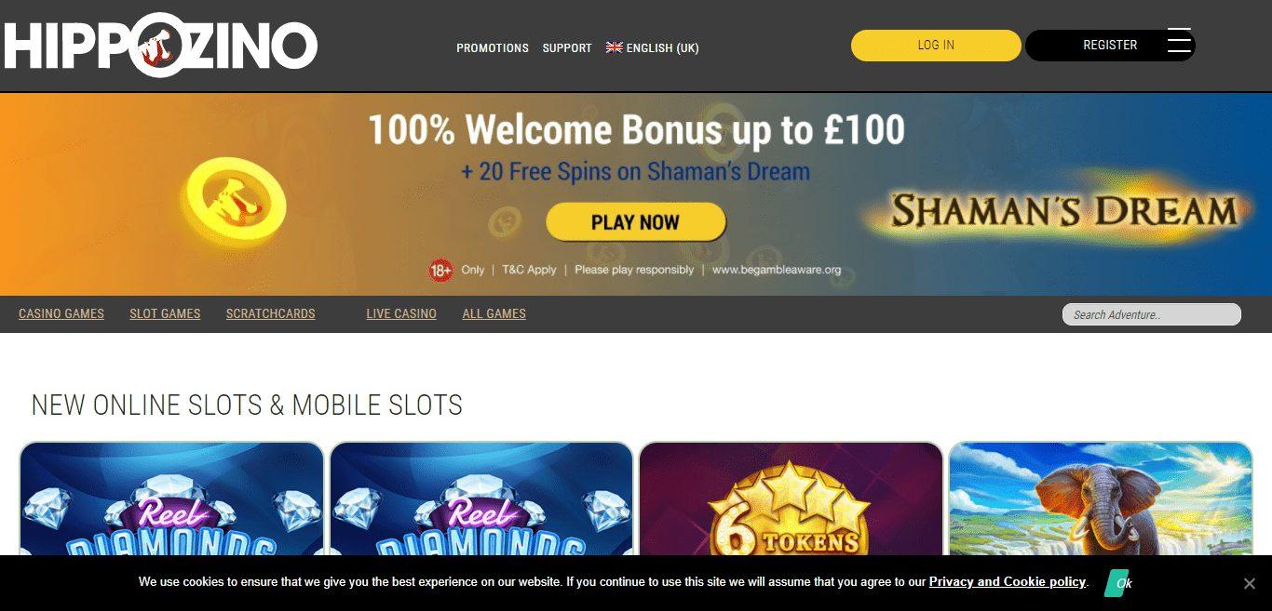The height and width of the screenshot is (611, 1272).
Task: Click the UK flag icon
Action: click(614, 47)
